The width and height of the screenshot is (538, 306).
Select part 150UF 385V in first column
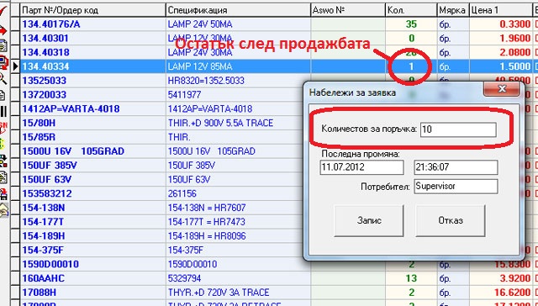pyautogui.click(x=50, y=166)
